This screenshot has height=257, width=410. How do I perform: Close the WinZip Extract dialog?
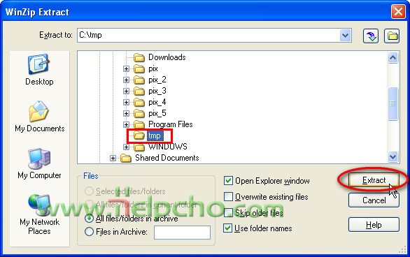pyautogui.click(x=398, y=12)
